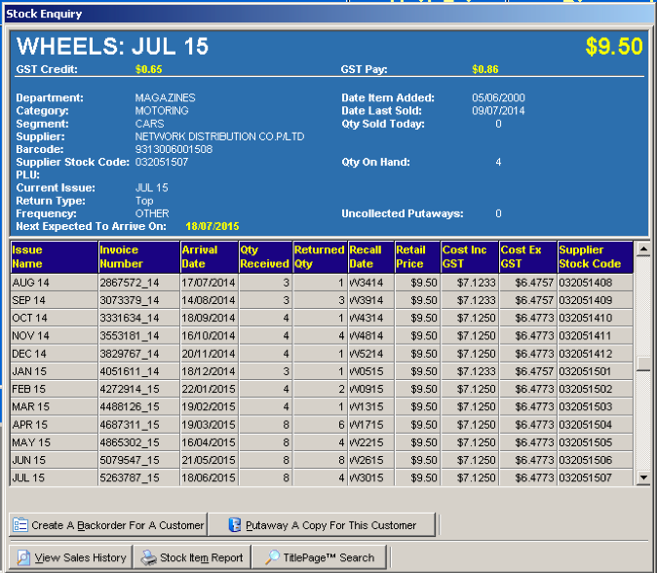Click the Stock Item Report printer icon

point(148,558)
